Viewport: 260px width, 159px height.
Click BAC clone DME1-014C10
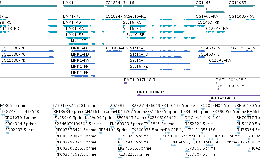tap(235, 102)
